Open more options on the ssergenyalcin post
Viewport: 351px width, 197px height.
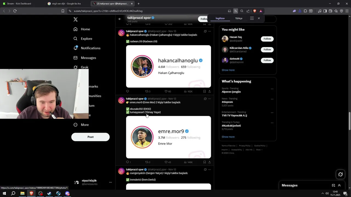(210, 170)
